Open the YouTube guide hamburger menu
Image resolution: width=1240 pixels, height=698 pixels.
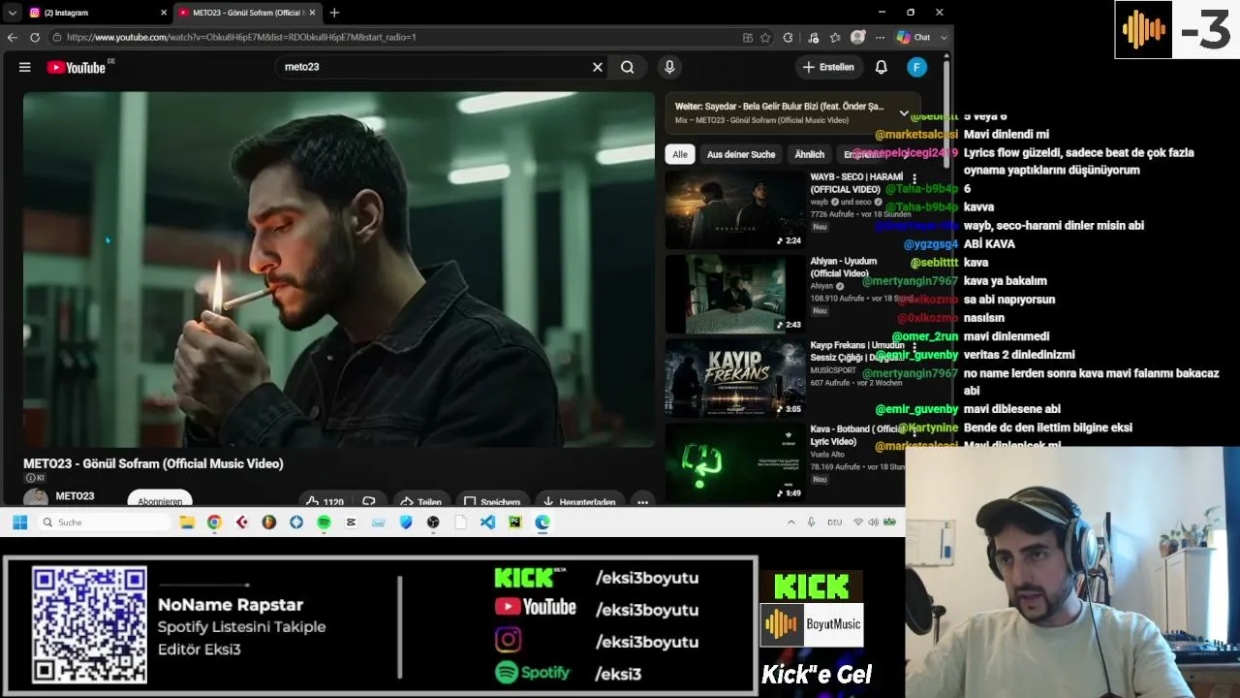[x=25, y=67]
